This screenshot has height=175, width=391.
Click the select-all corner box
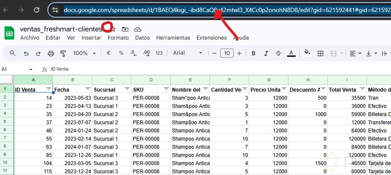point(7,80)
